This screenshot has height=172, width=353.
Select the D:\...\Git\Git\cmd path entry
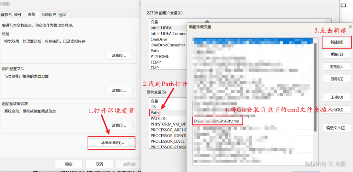218,121
